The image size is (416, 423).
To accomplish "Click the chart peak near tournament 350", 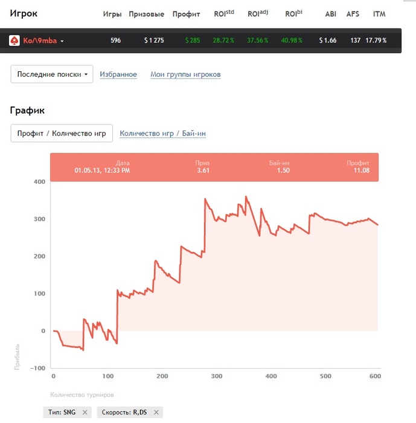I will 246,196.
